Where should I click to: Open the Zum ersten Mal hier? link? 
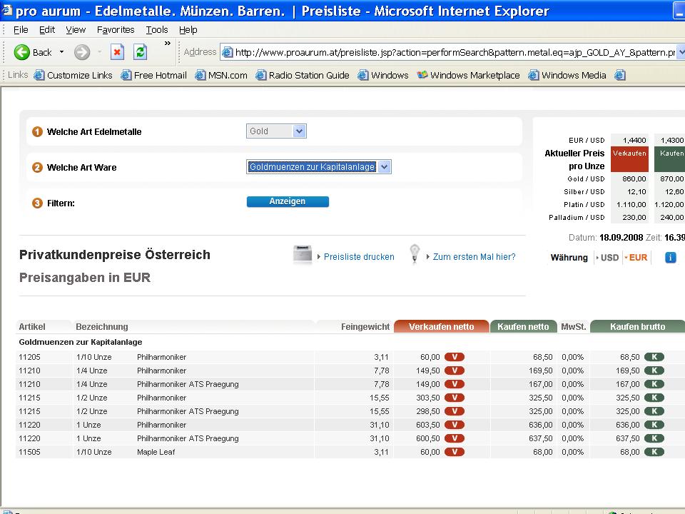point(474,257)
